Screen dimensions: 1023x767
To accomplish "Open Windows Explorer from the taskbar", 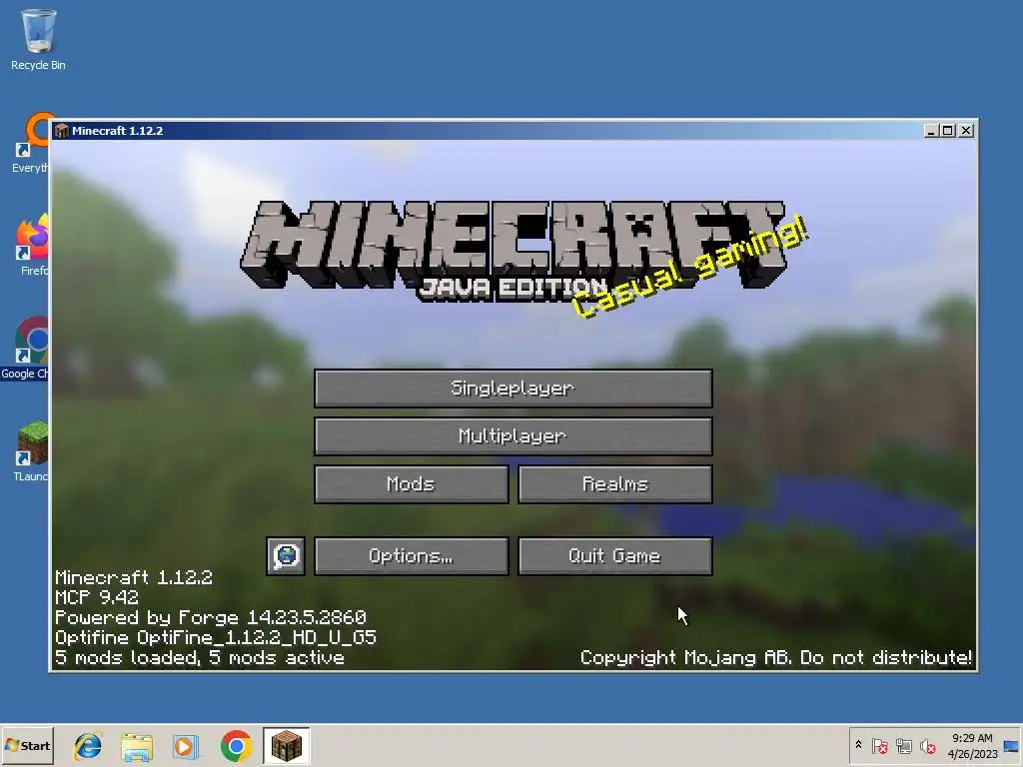I will pos(137,746).
